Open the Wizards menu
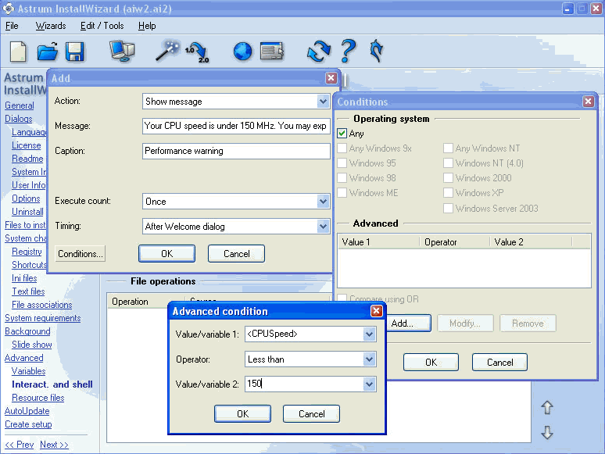 51,26
